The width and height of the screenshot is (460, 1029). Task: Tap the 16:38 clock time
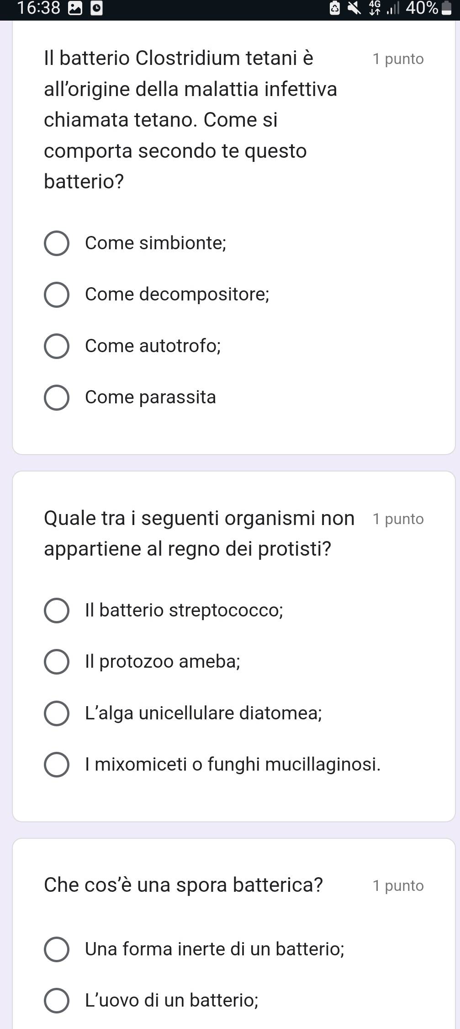[38, 8]
